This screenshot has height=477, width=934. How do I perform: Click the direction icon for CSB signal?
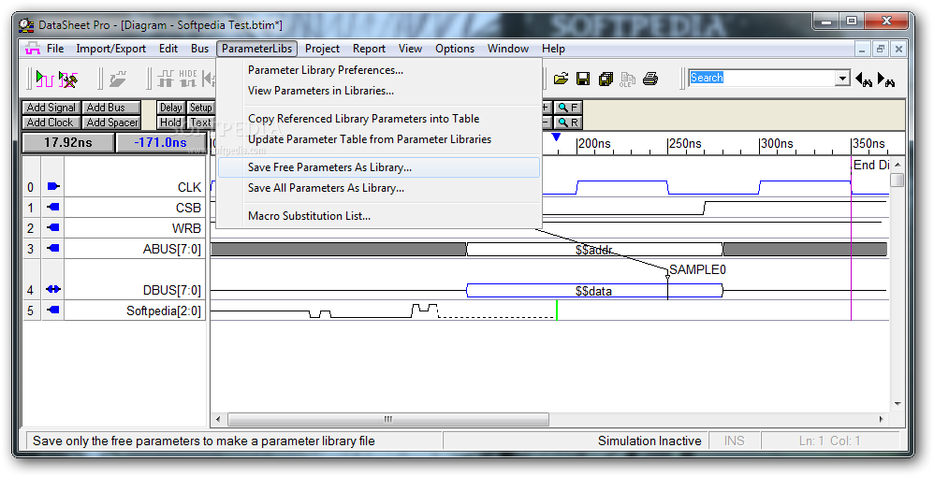click(53, 208)
